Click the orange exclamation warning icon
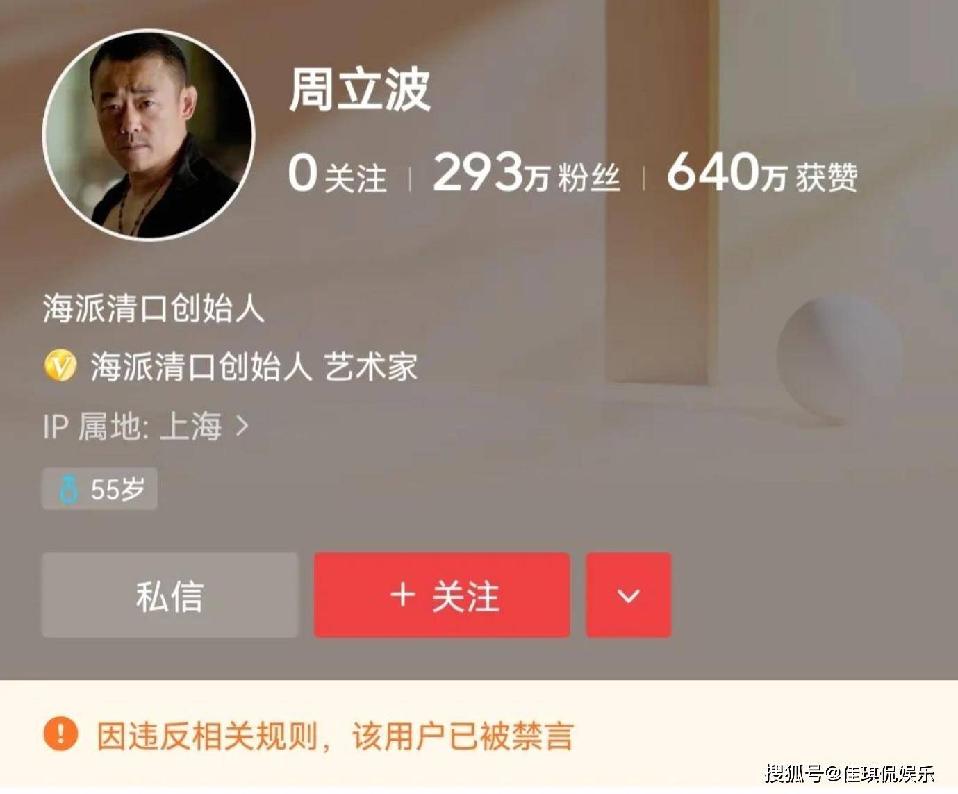 click(x=60, y=734)
